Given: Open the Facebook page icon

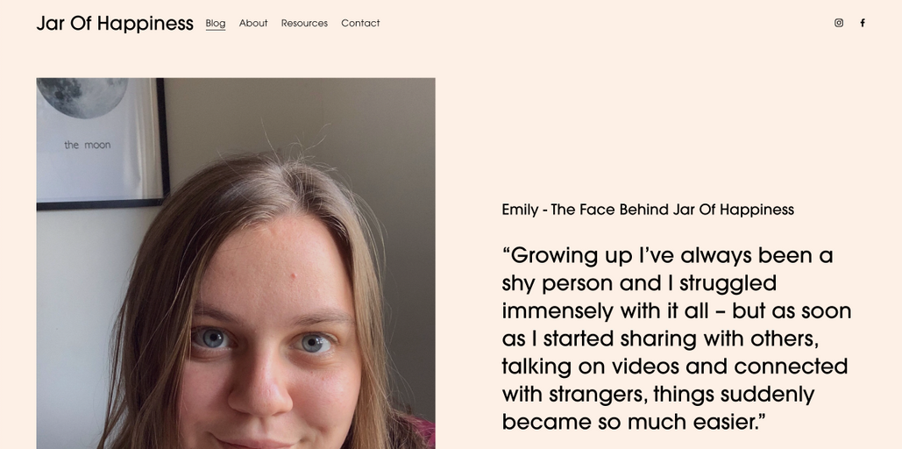Looking at the screenshot, I should pyautogui.click(x=863, y=23).
